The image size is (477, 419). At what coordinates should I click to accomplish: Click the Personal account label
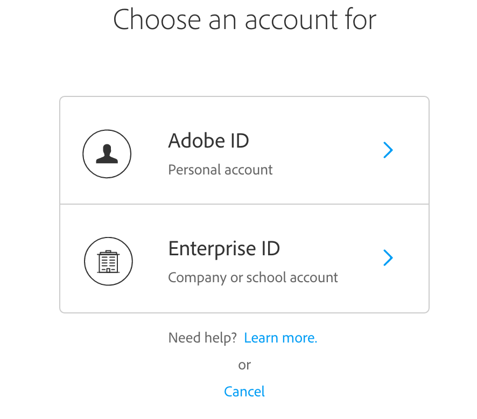[x=220, y=170]
